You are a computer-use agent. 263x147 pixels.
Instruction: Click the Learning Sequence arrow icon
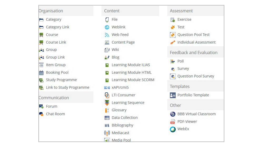pyautogui.click(x=107, y=103)
